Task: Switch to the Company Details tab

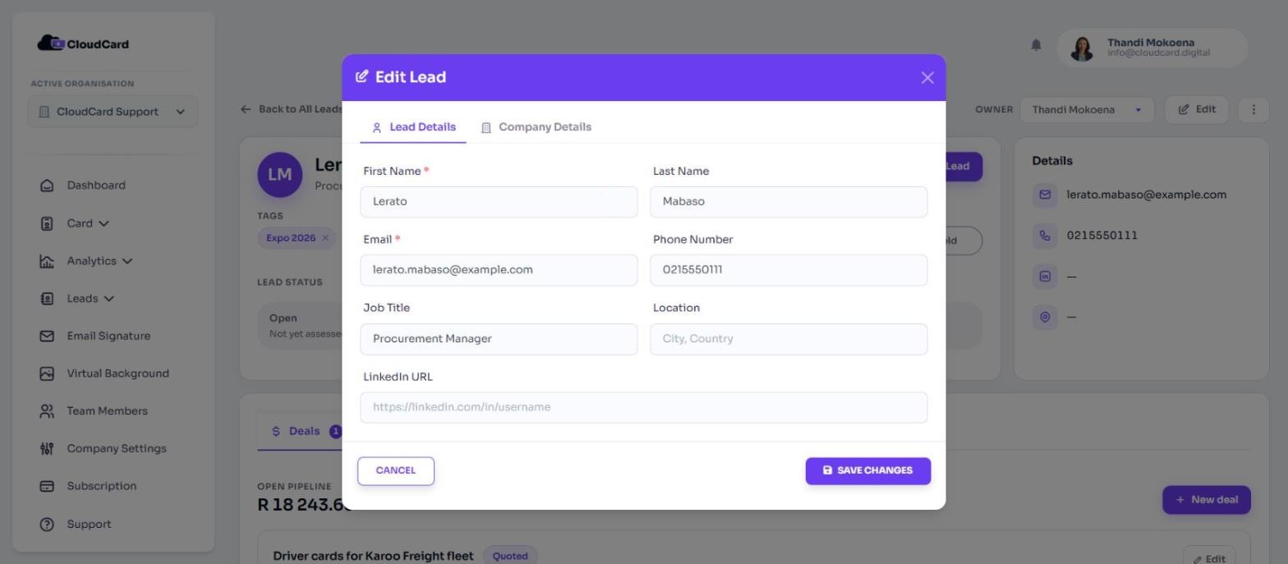Action: pyautogui.click(x=536, y=127)
